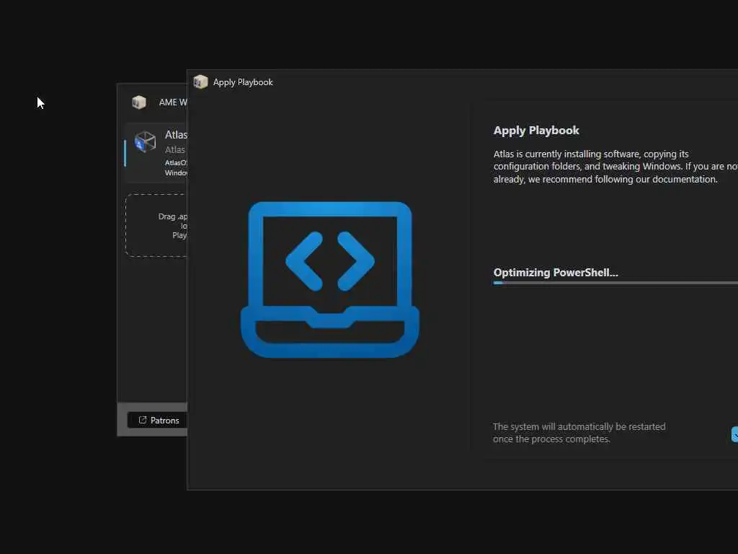Click the automatic restart notice text
Image resolution: width=738 pixels, height=554 pixels.
coord(579,433)
